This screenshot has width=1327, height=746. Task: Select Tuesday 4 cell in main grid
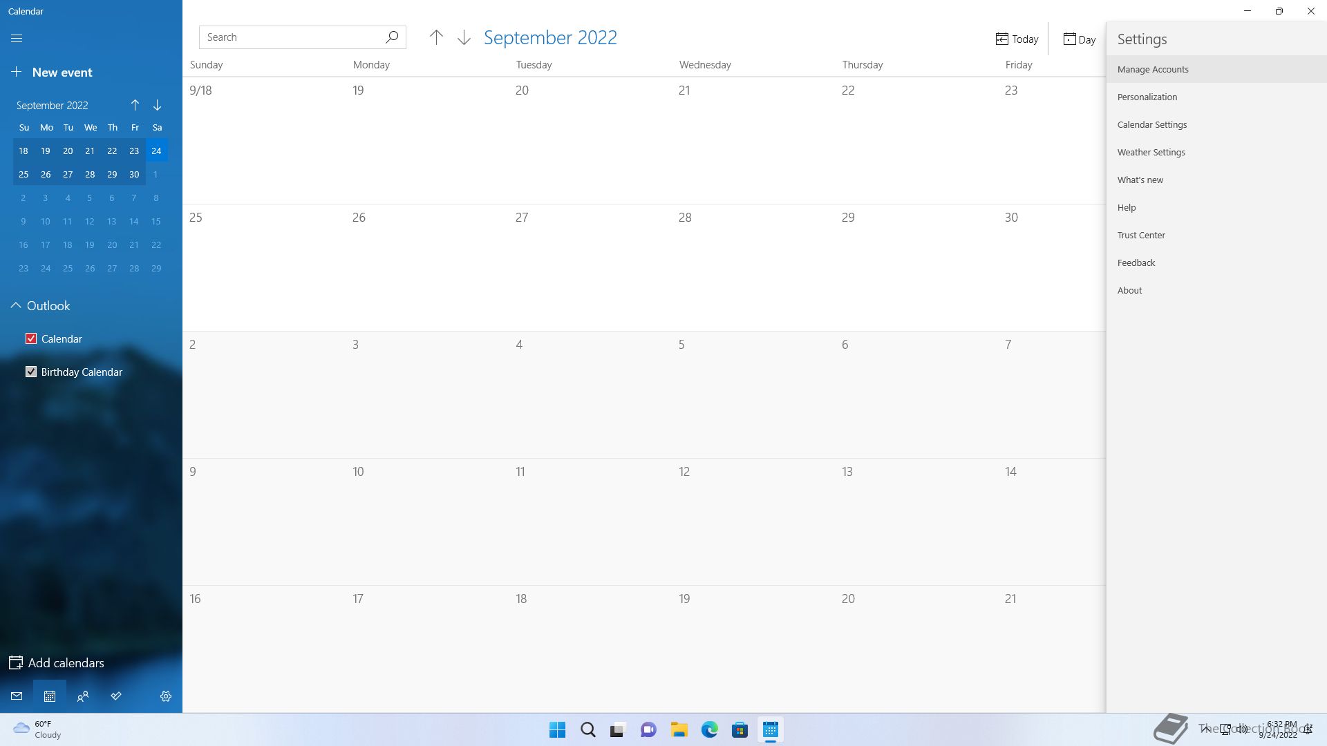590,395
